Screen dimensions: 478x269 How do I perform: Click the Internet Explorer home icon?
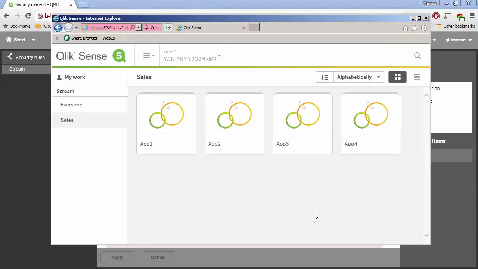pyautogui.click(x=406, y=28)
